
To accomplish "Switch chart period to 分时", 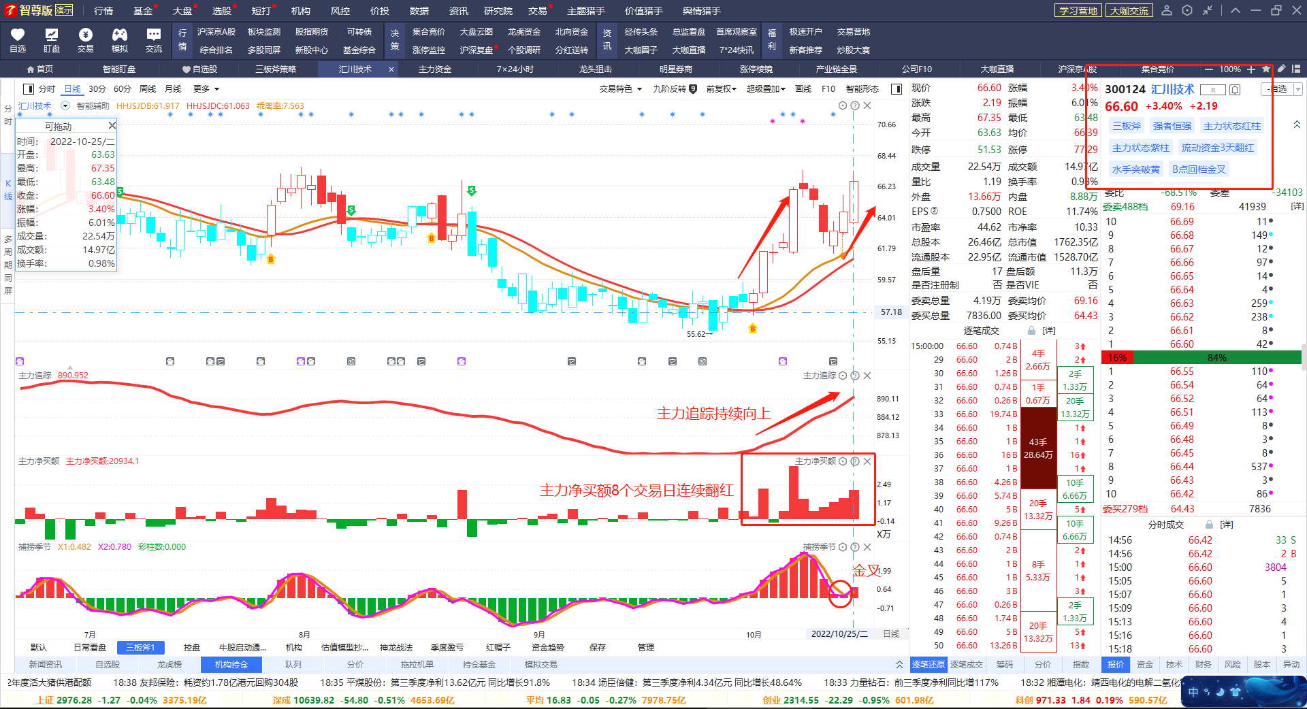I will click(47, 88).
